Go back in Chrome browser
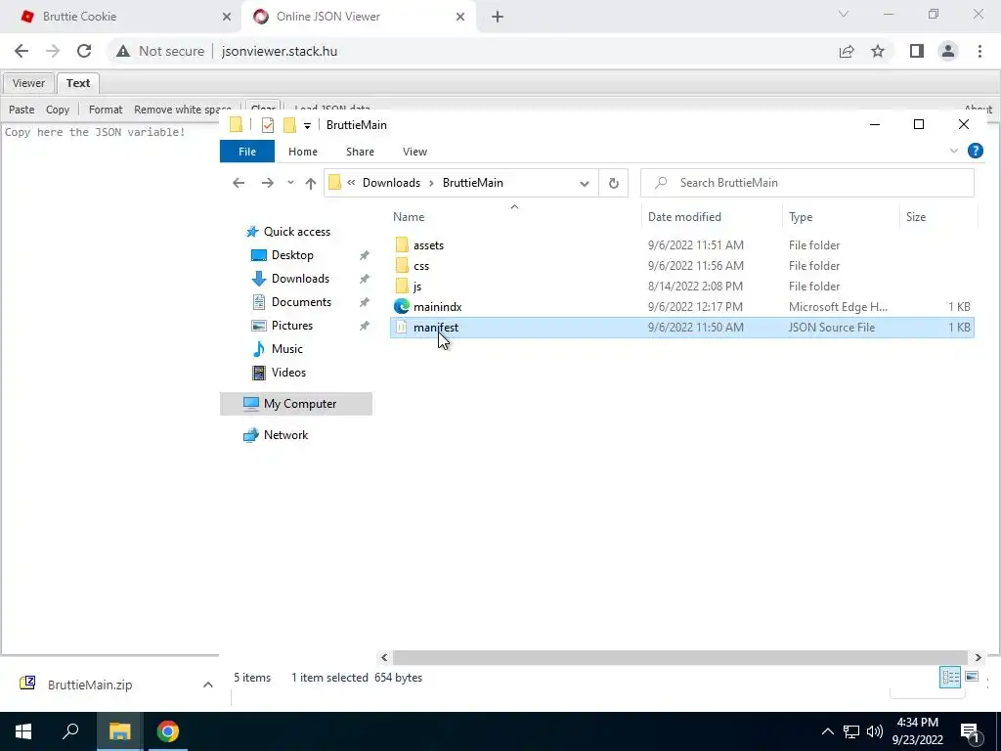Image resolution: width=1001 pixels, height=751 pixels. [x=22, y=51]
